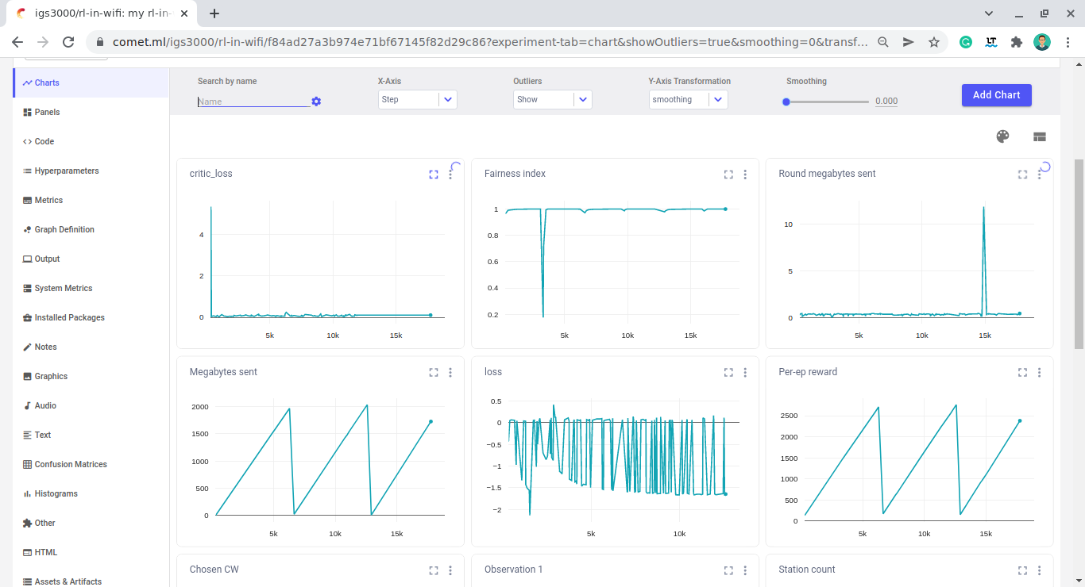Expand Megabytes sent chart to fullscreen
This screenshot has height=587, width=1085.
pos(434,372)
